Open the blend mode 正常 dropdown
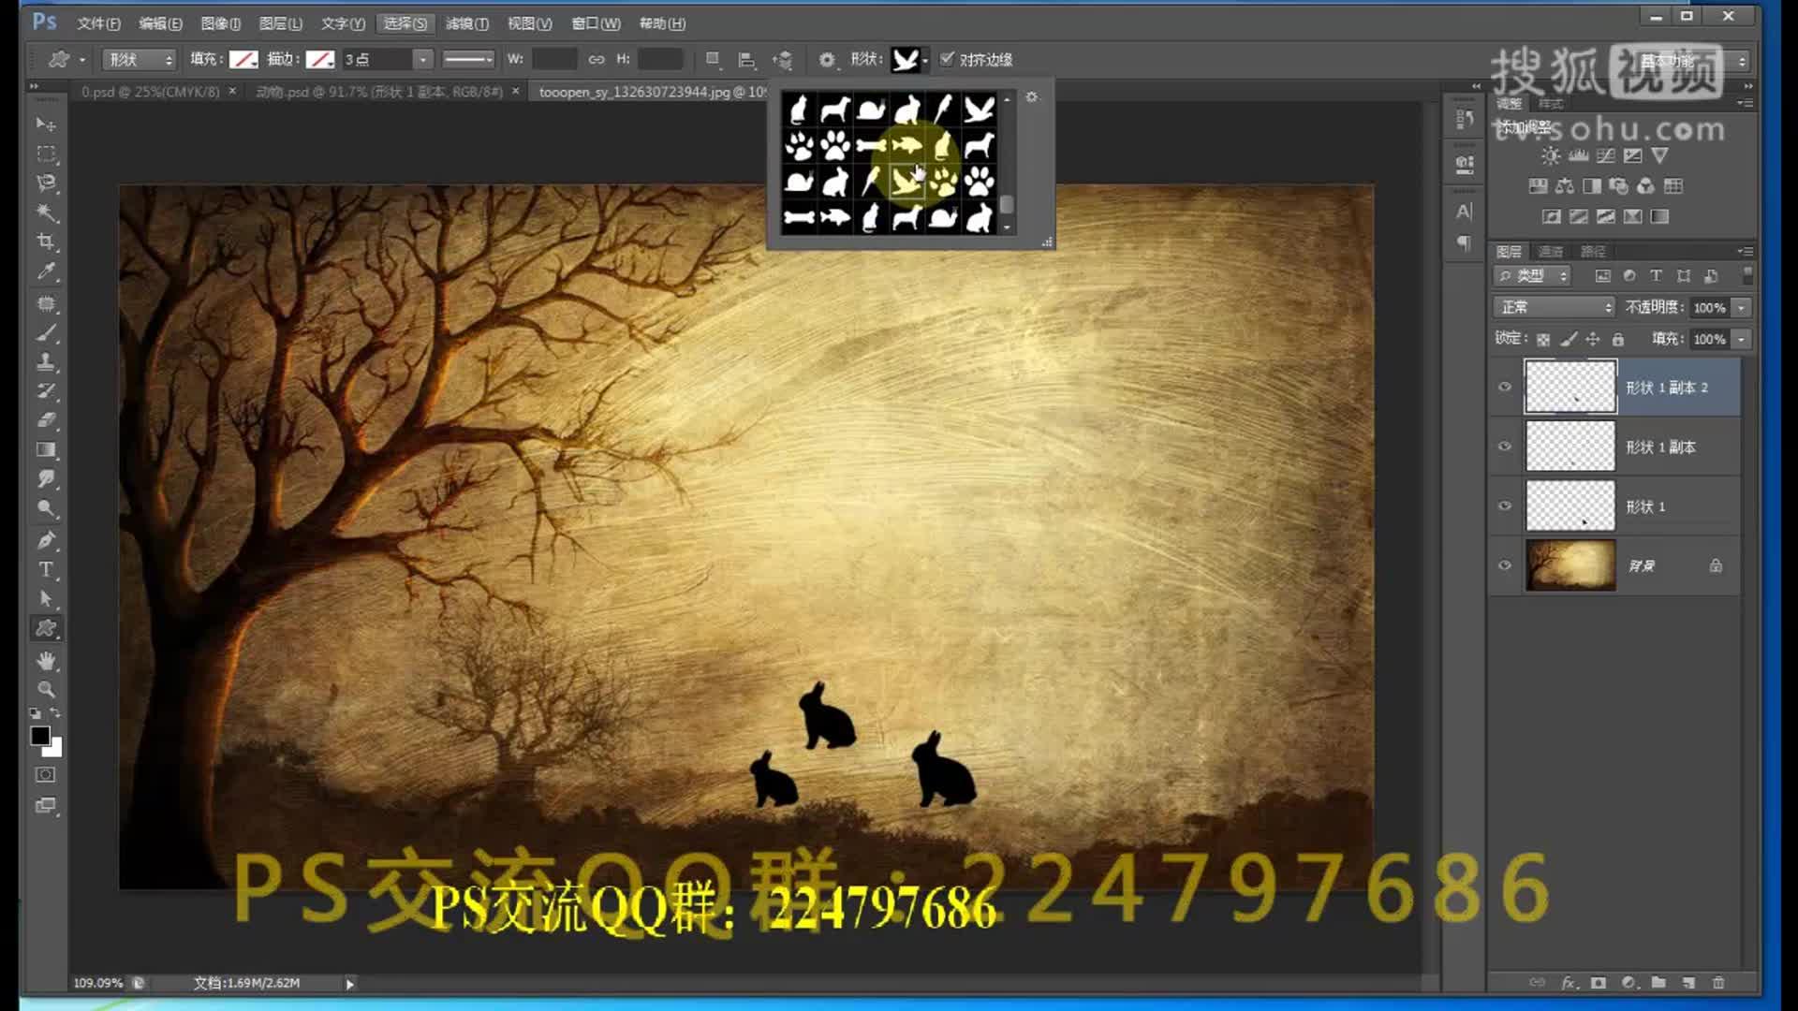The image size is (1798, 1011). 1555,307
